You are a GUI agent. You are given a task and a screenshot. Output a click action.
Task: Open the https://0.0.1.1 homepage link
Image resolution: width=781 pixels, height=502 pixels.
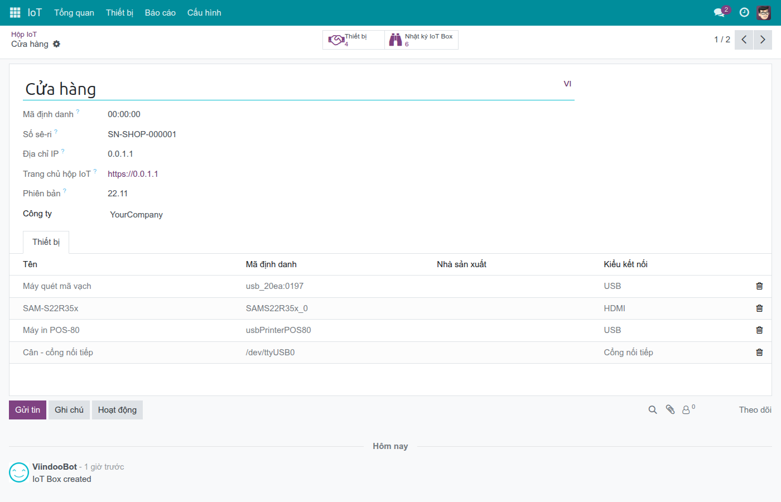(x=133, y=174)
